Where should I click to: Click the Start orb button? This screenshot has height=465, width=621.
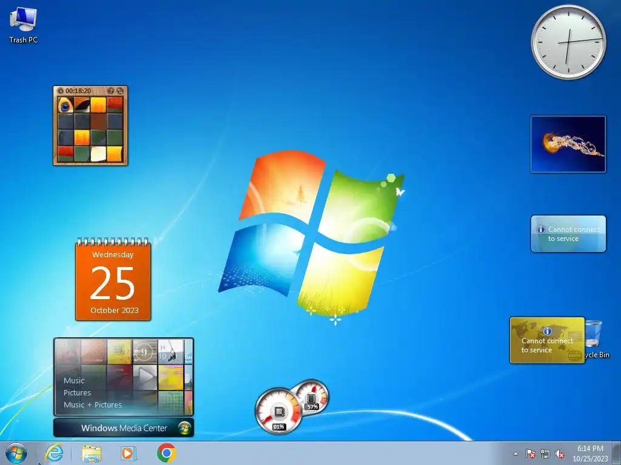pos(16,453)
